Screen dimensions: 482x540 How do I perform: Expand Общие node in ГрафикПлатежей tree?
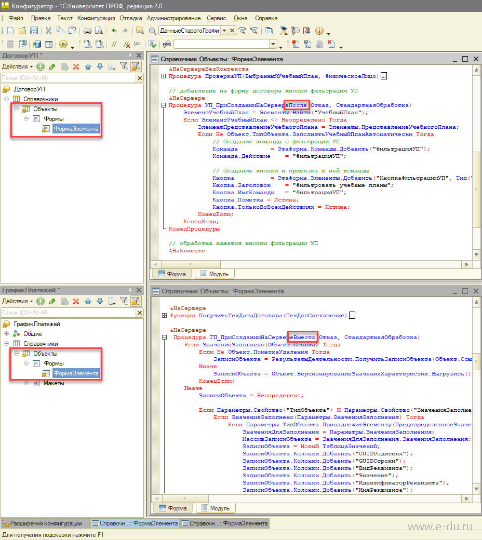[6, 334]
